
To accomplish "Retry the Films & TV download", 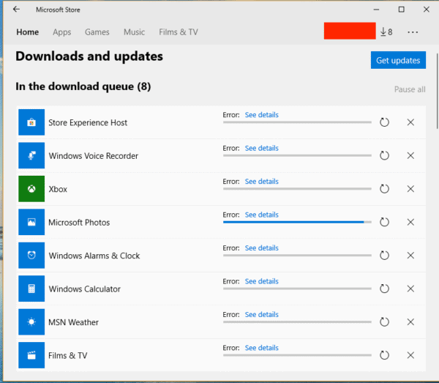I will pyautogui.click(x=384, y=355).
